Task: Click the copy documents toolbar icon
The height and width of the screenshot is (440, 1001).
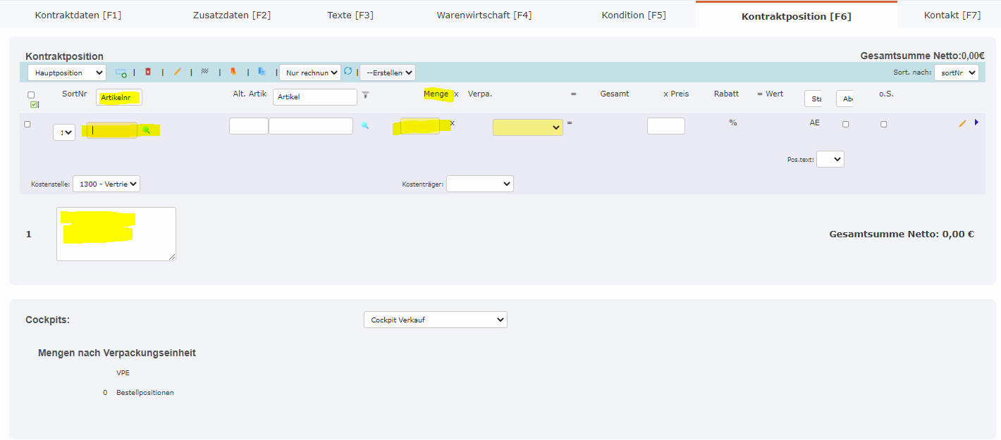Action: (262, 72)
